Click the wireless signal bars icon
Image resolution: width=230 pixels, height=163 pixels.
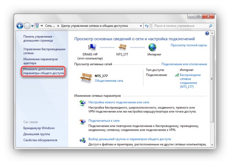[177, 75]
